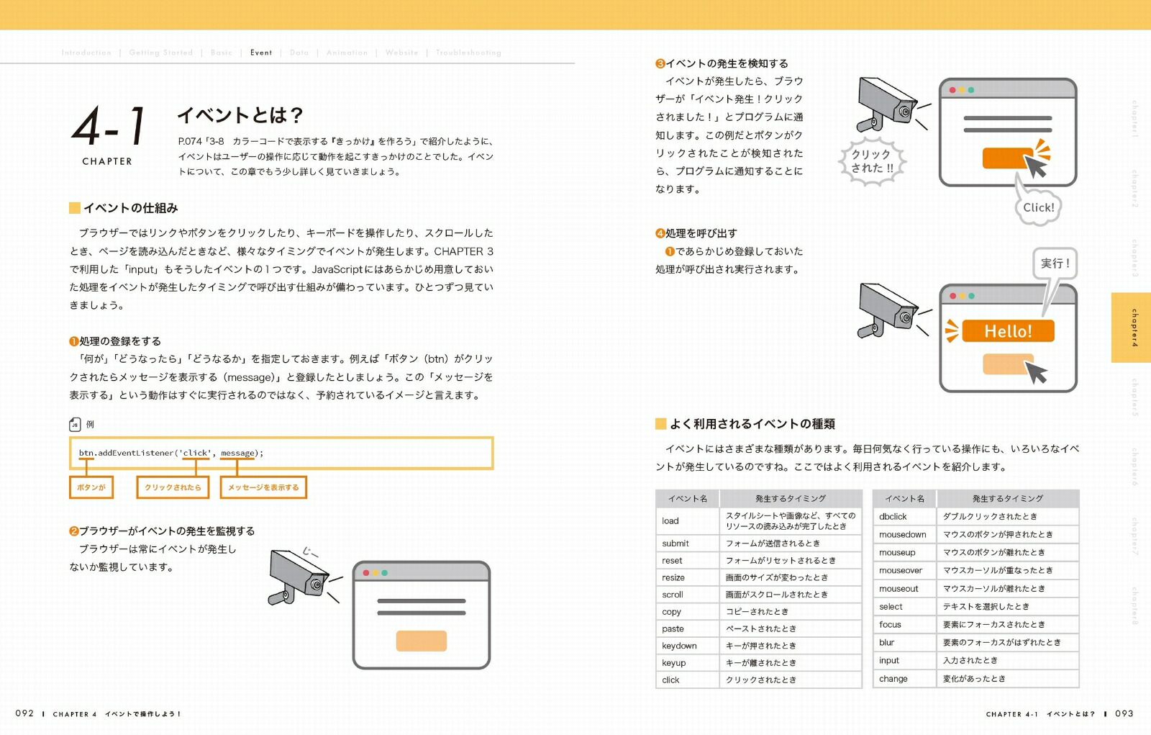Select the JS file icon above the code example
Screen dimensions: 1151x735
point(74,424)
